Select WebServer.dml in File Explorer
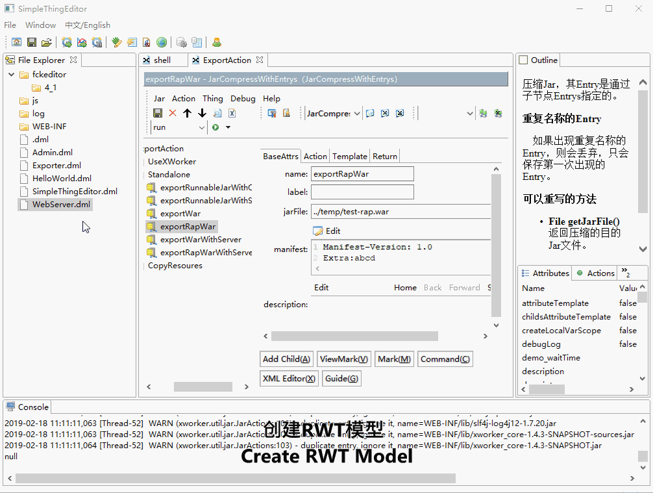653x493 pixels. (61, 204)
